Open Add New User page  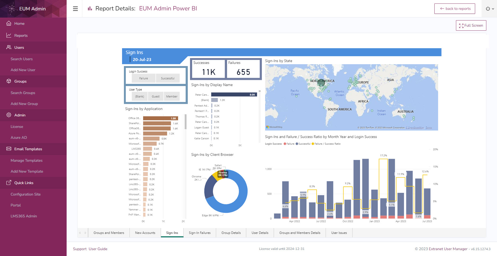point(23,70)
